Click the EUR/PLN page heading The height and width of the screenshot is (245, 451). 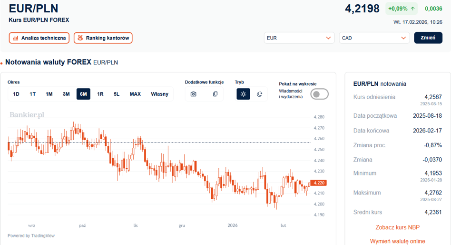coord(33,9)
